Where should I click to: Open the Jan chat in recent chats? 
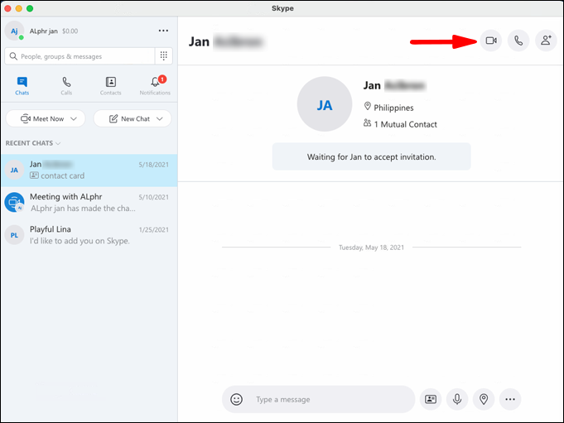pos(89,171)
